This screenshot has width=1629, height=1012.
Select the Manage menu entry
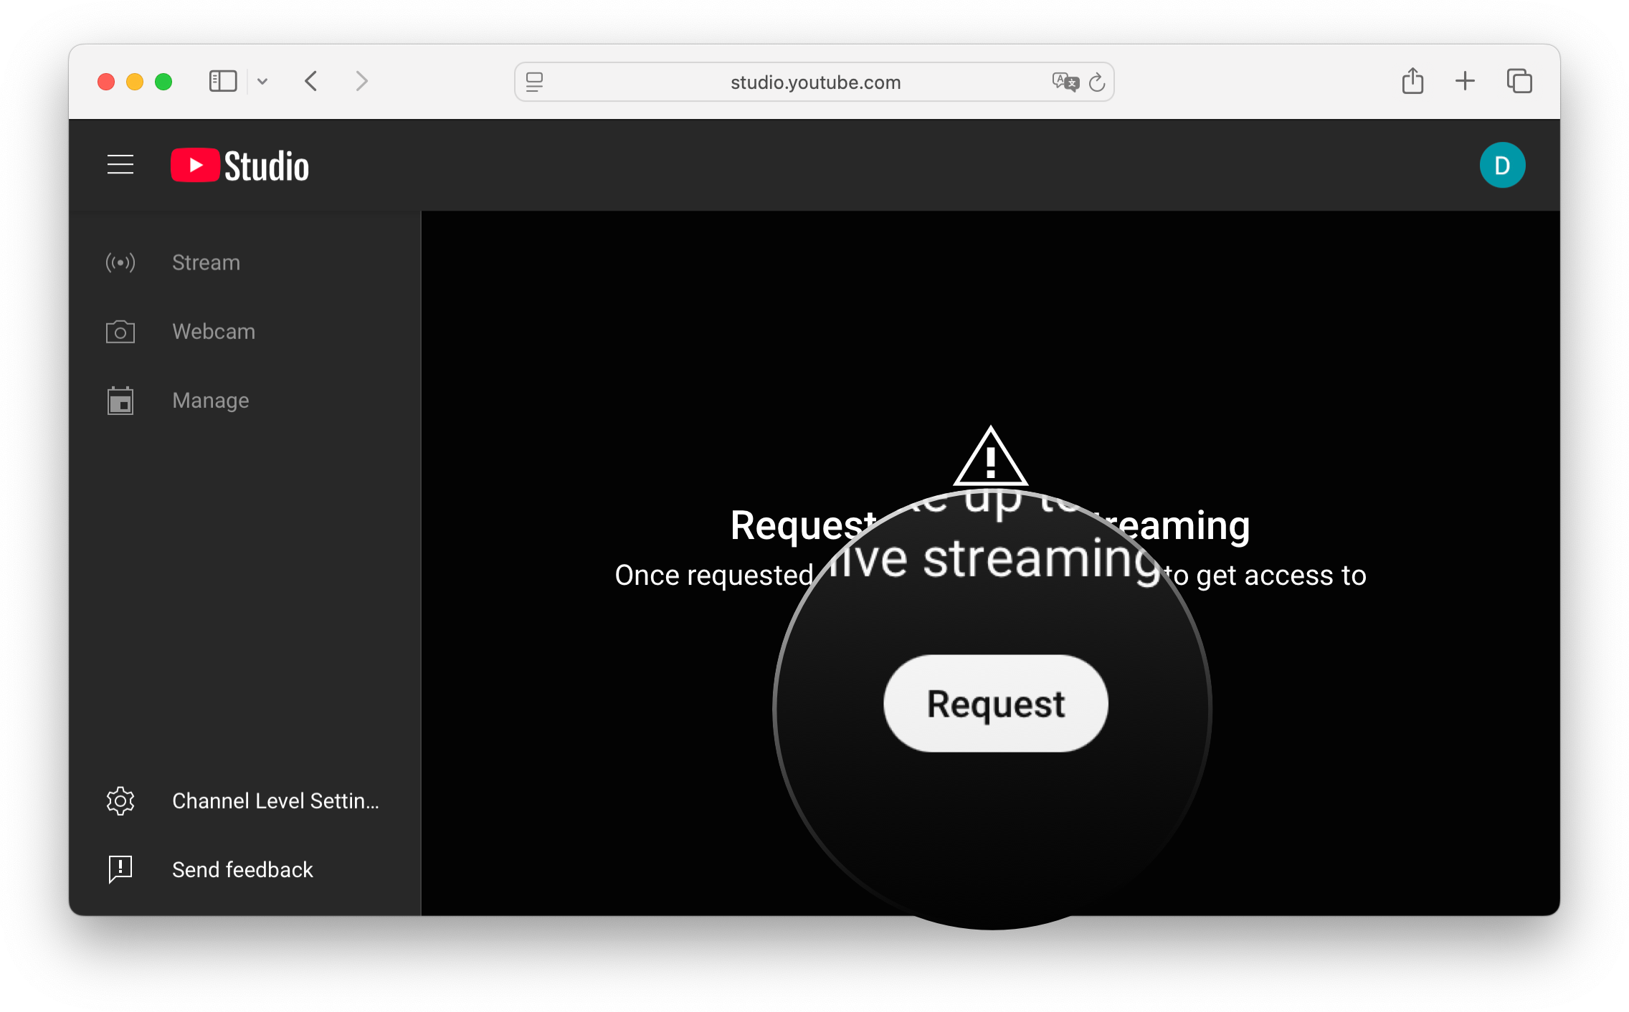210,400
